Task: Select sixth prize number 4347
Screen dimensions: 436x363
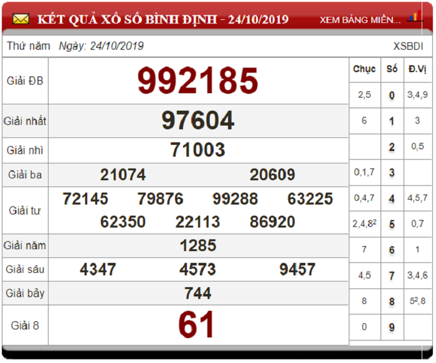Action: 98,269
